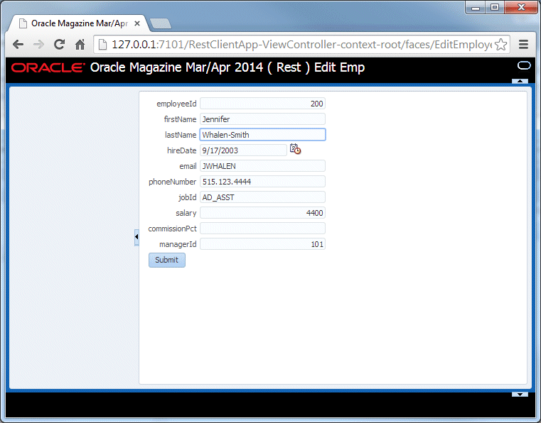Collapse the bottom footer splitter arrow
The height and width of the screenshot is (423, 541).
(x=520, y=395)
